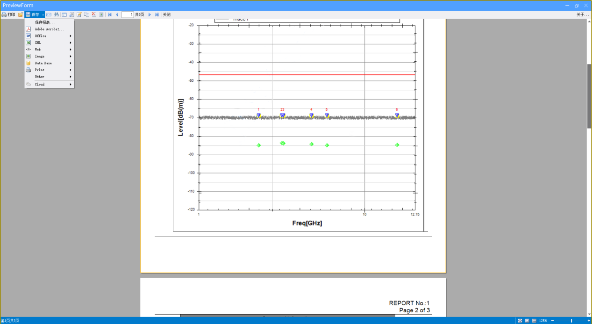This screenshot has height=324, width=592.
Task: Click the printer icon beside Print in the menu
Action: point(29,70)
